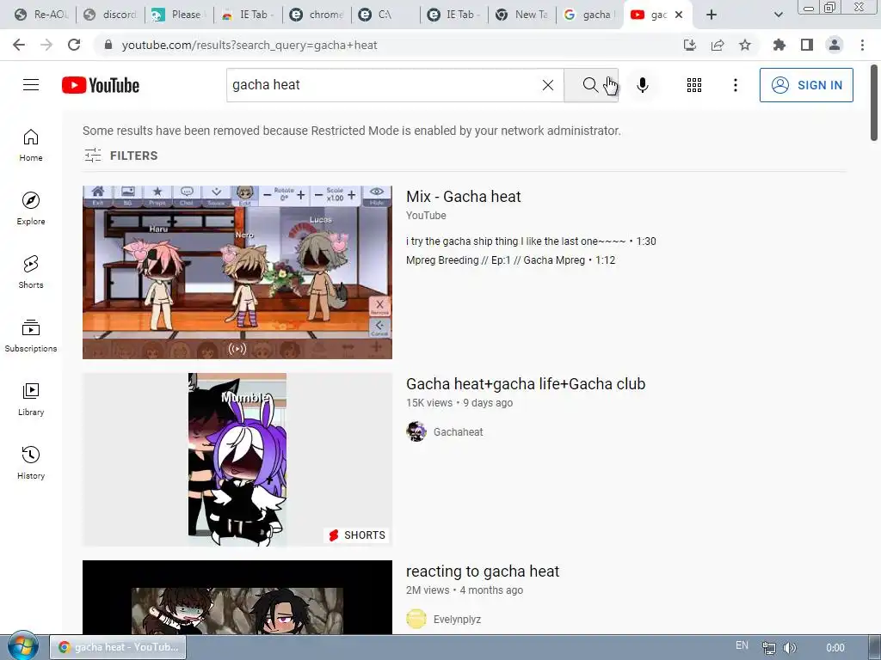
Task: Click the address bar URL
Action: (x=250, y=45)
